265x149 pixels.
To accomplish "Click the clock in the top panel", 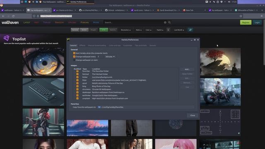I will click(x=234, y=2).
